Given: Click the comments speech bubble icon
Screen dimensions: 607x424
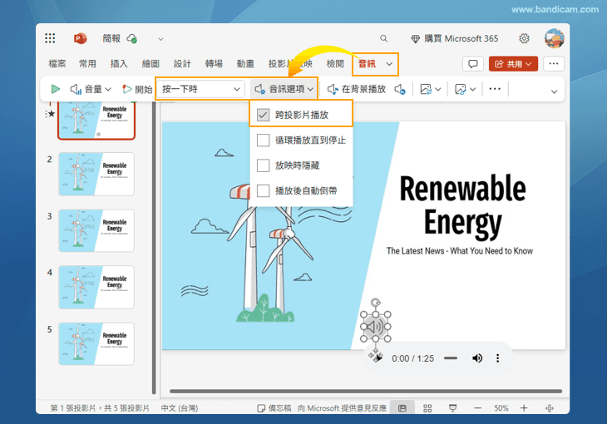Looking at the screenshot, I should coord(472,64).
